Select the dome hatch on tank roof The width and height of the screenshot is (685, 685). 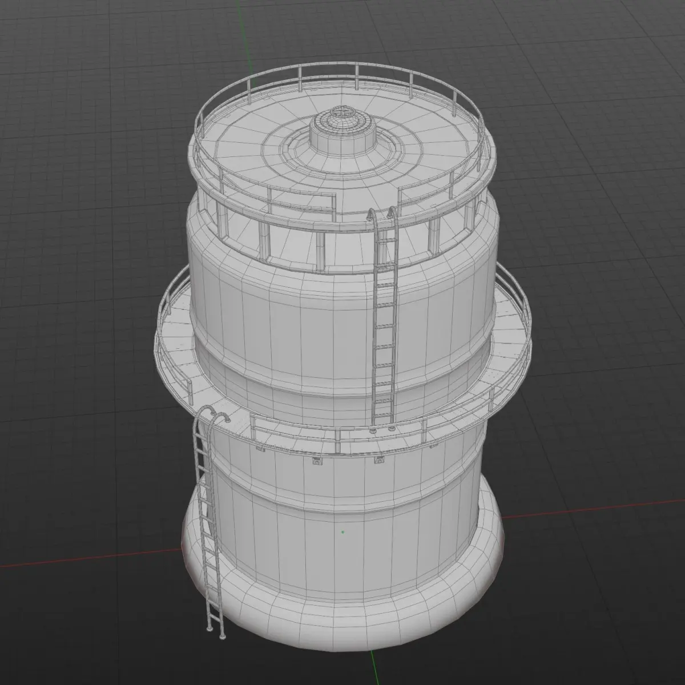[x=342, y=131]
